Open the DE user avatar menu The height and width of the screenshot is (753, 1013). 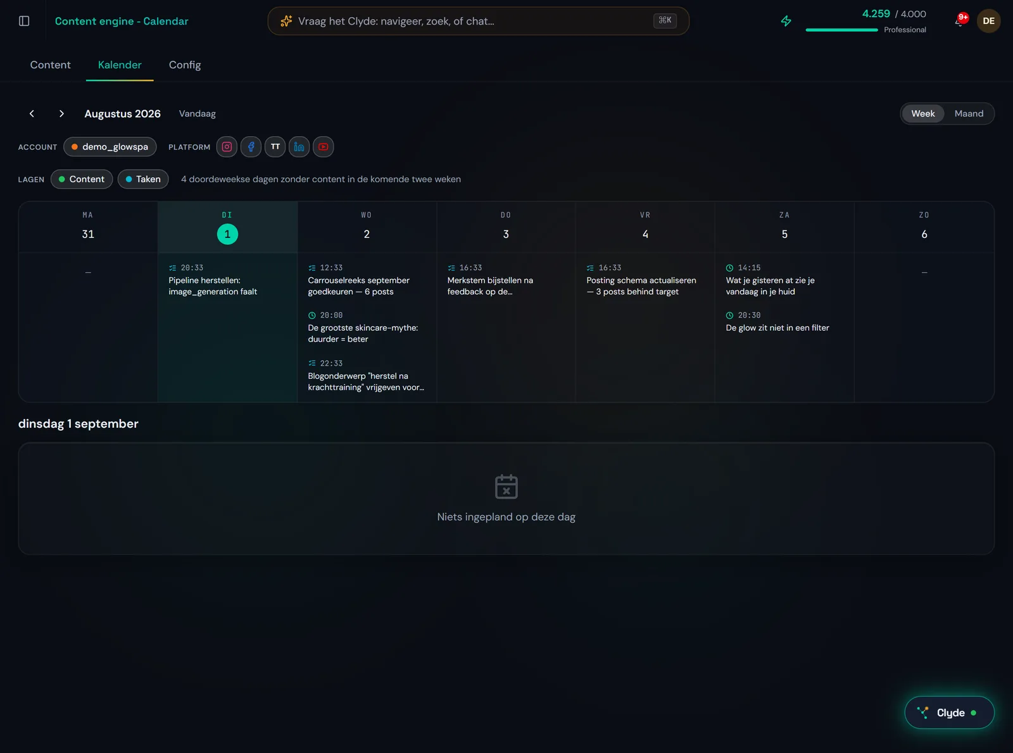988,21
